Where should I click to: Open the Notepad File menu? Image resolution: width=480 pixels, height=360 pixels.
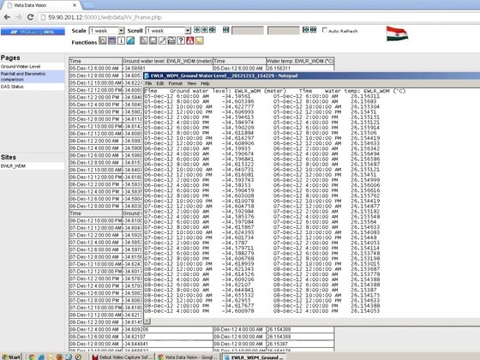148,83
